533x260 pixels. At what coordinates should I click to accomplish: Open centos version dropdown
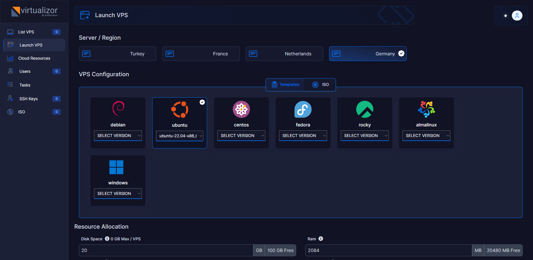pyautogui.click(x=241, y=136)
